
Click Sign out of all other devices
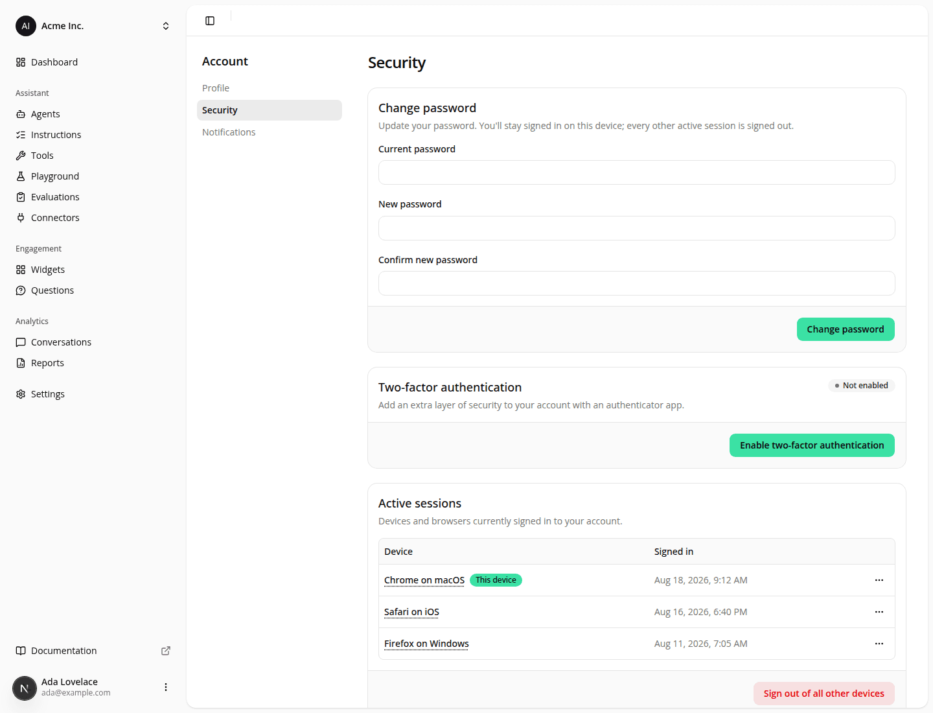[x=824, y=694]
